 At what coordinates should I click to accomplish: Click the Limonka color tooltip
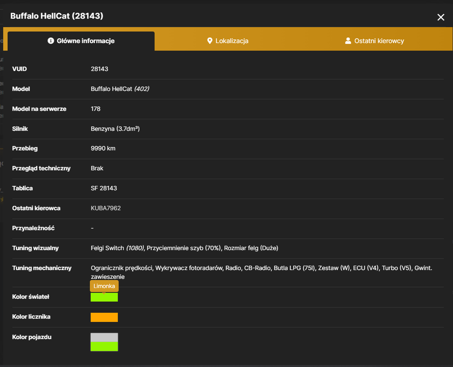click(x=104, y=286)
